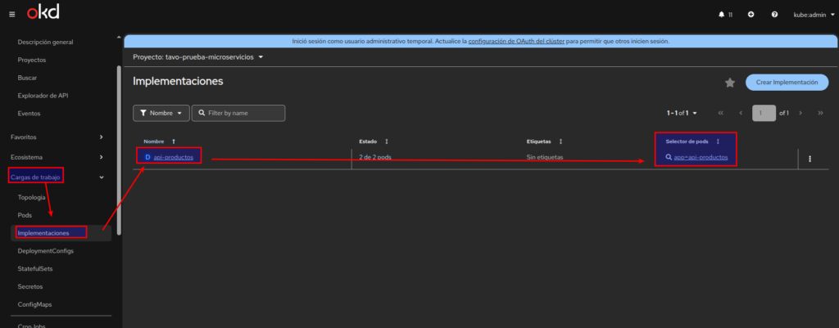Open the Nombre filter type dropdown
This screenshot has height=328, width=839.
tap(161, 113)
